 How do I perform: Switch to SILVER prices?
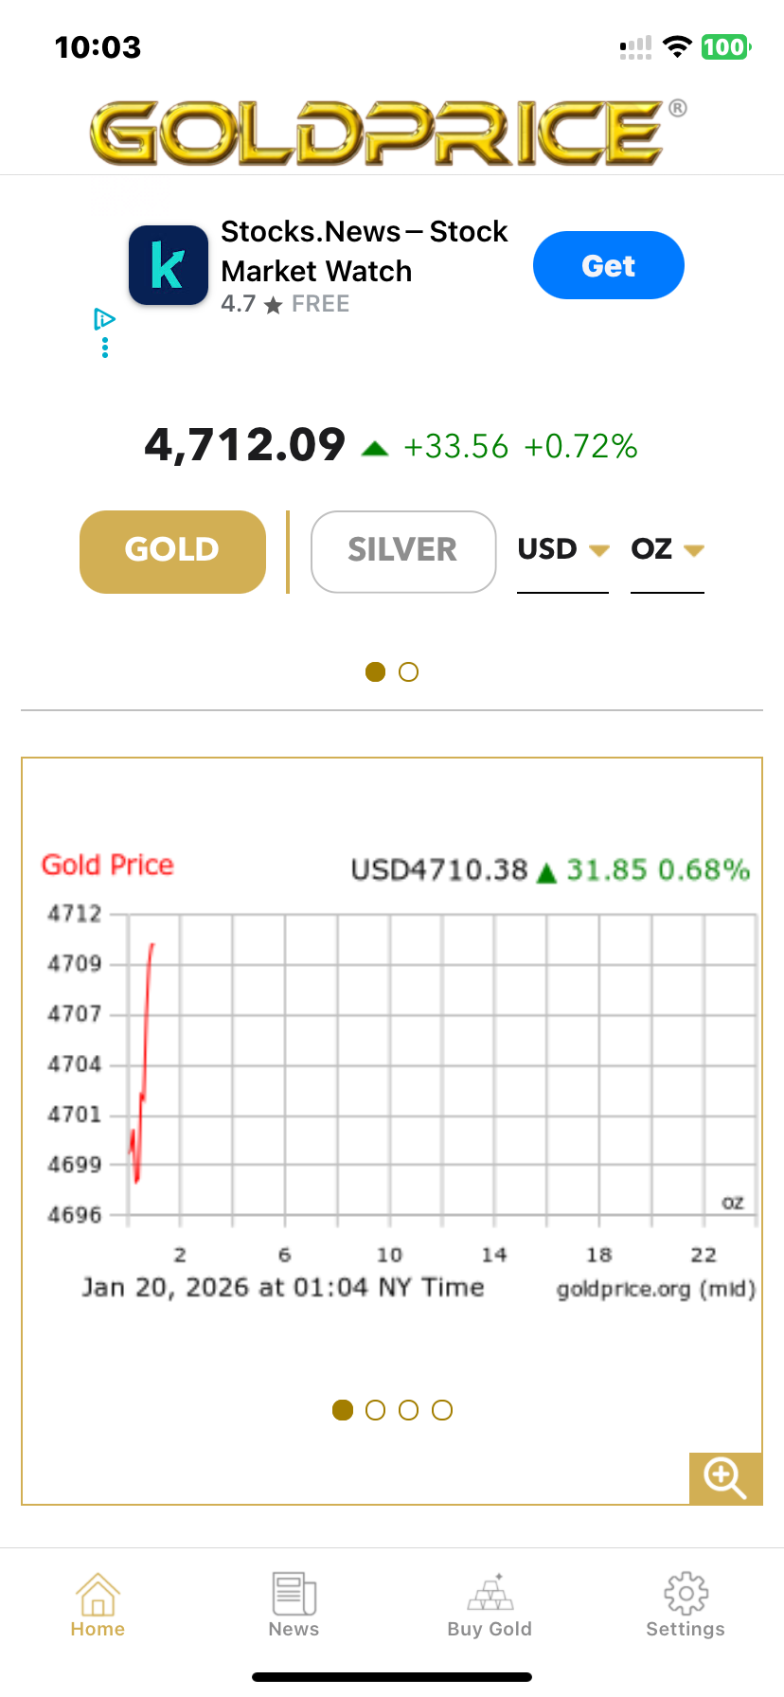coord(403,551)
